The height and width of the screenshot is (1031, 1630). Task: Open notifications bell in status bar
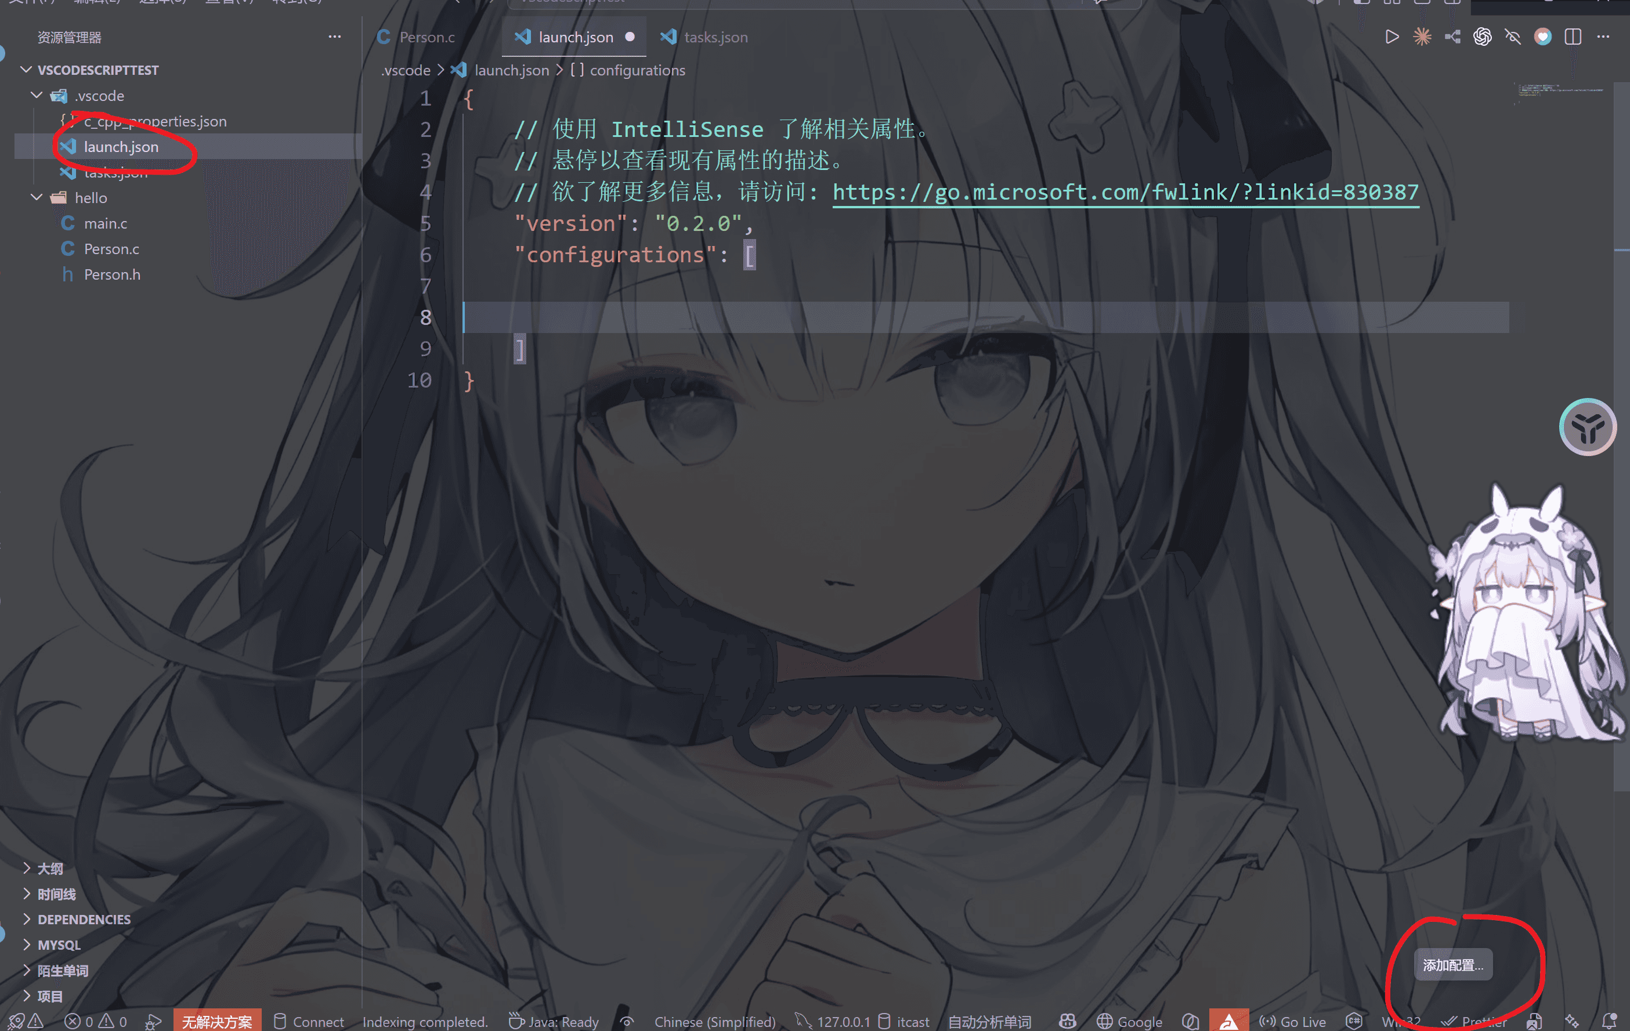click(1610, 1022)
